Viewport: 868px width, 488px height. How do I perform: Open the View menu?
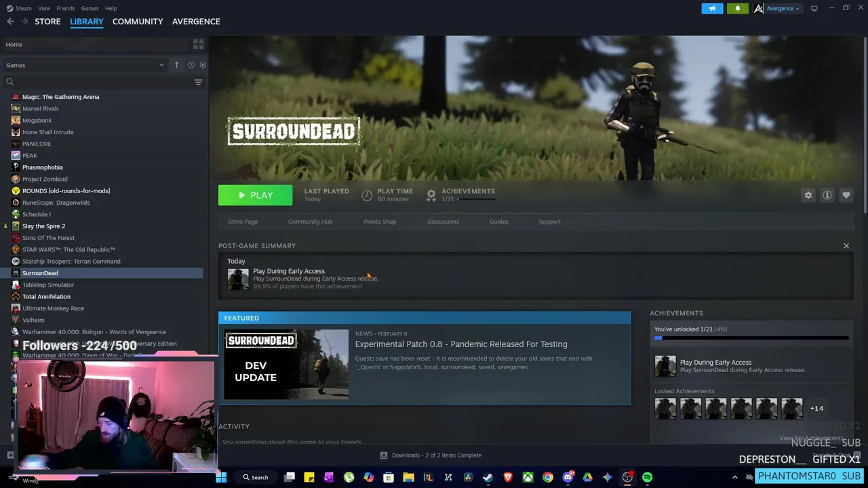point(44,8)
